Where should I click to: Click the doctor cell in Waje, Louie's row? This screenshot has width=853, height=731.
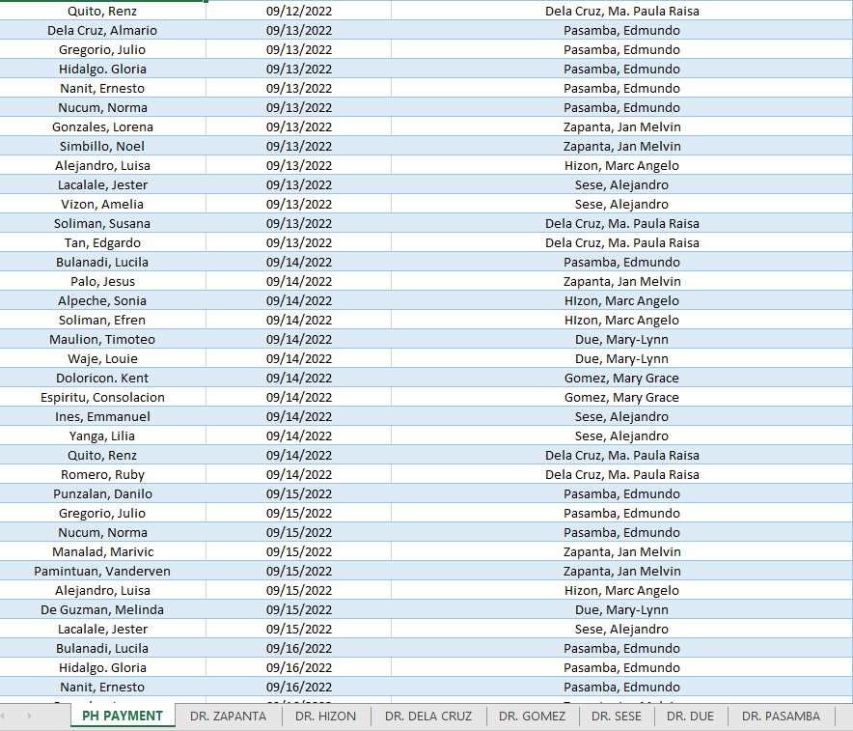(x=621, y=358)
